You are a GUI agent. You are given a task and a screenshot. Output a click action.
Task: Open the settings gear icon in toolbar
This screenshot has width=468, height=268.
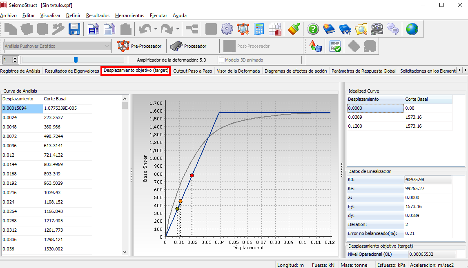[x=227, y=29]
